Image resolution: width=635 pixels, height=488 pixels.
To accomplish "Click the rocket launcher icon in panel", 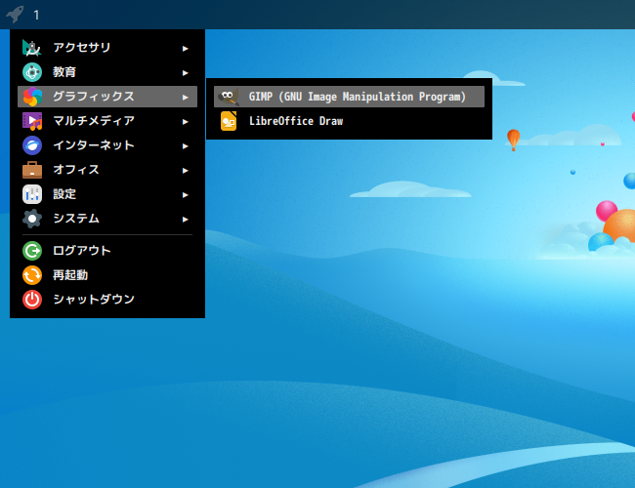I will pos(15,15).
